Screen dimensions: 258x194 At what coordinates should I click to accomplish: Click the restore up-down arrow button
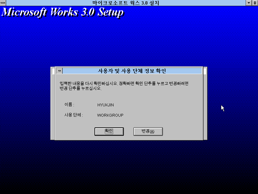(x=255, y=3)
